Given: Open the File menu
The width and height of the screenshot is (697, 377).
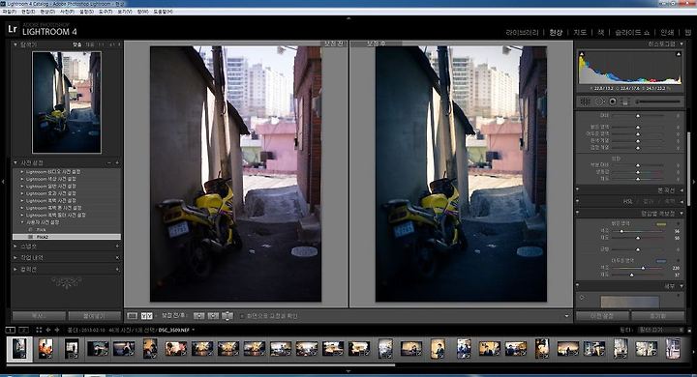Looking at the screenshot, I should [x=9, y=12].
